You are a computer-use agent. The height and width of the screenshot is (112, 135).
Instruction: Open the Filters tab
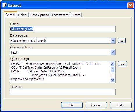76,15
